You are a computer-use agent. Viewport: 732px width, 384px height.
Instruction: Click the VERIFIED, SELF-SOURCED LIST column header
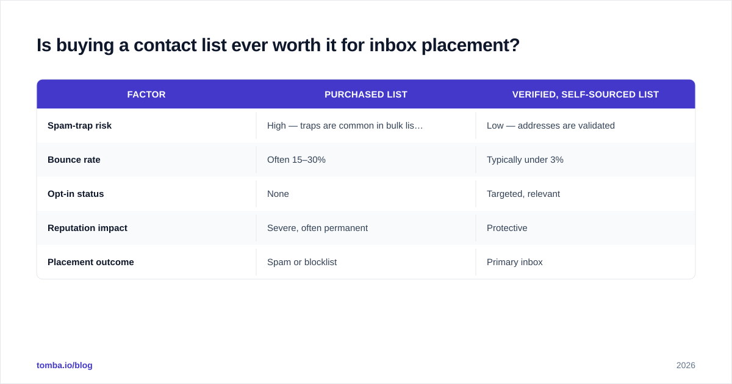(x=586, y=94)
